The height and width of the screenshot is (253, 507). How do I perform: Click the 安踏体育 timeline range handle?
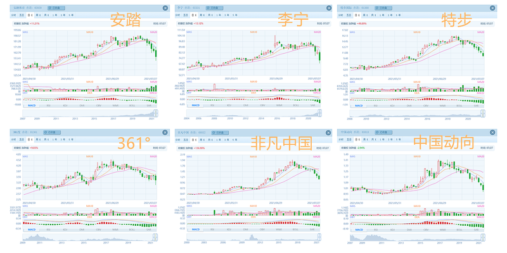click(x=156, y=113)
